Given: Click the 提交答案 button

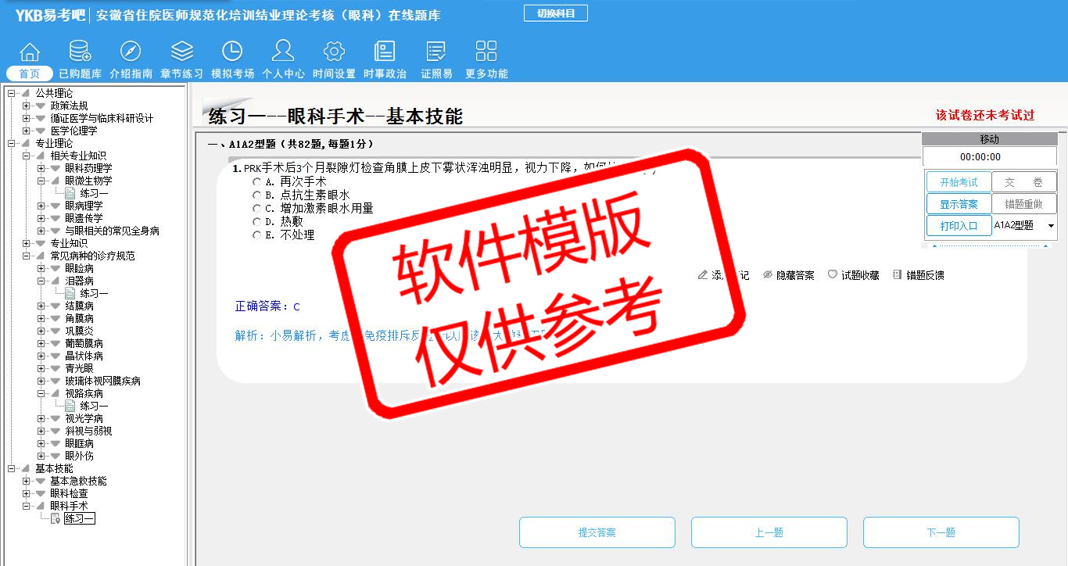Looking at the screenshot, I should point(597,532).
